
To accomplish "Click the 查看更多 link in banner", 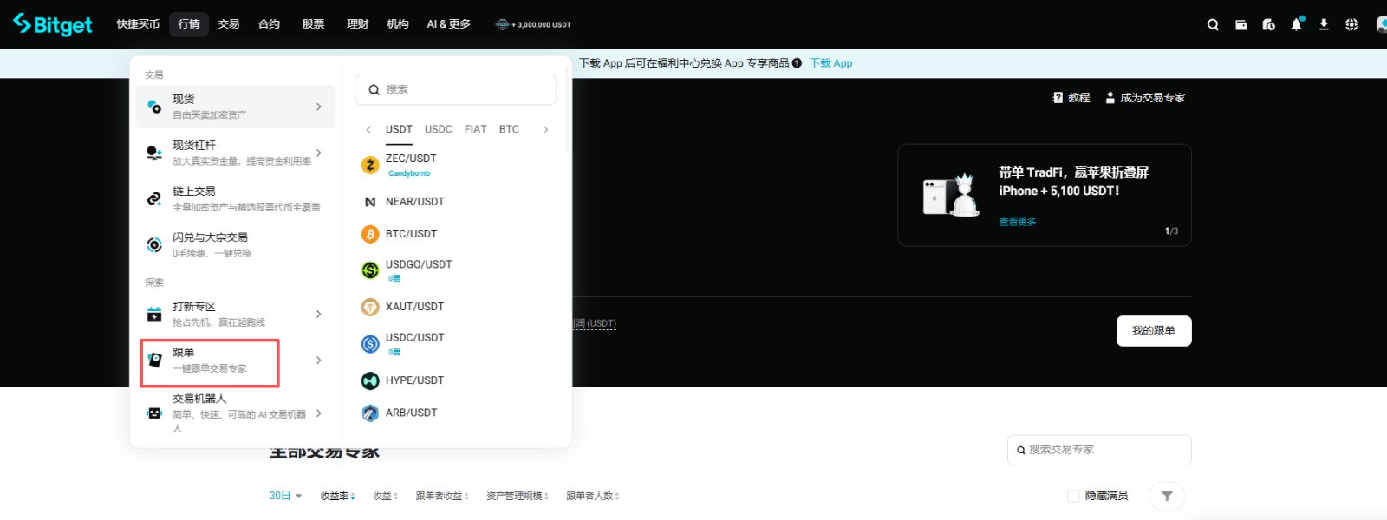I will point(1018,222).
